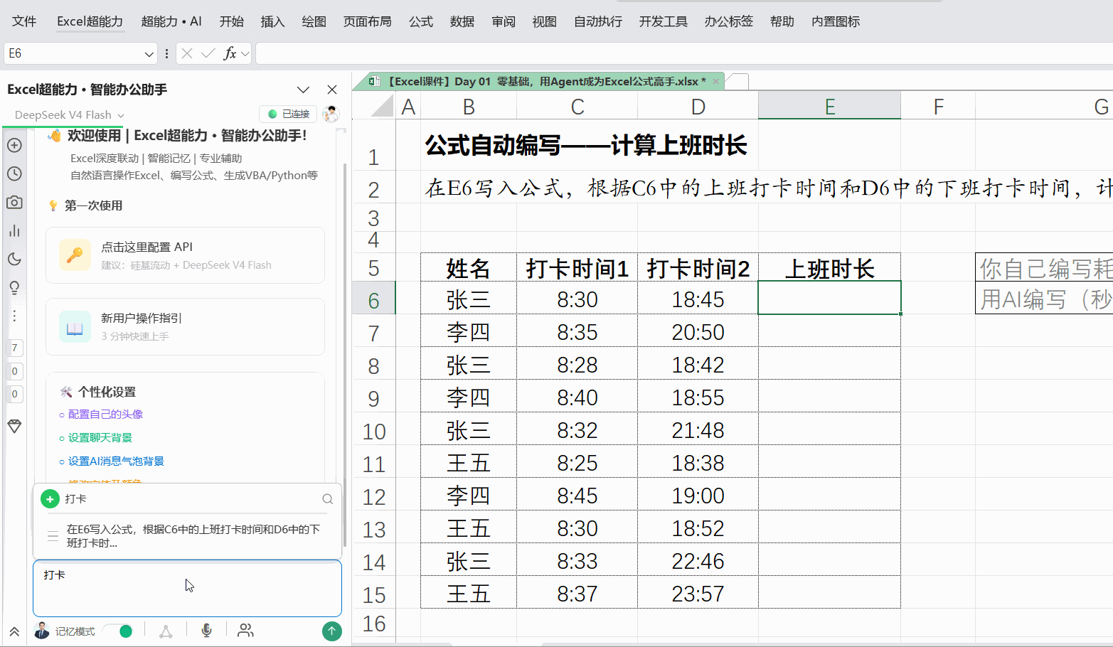
Task: Open the 新用户操作指引 guide card
Action: click(x=186, y=326)
